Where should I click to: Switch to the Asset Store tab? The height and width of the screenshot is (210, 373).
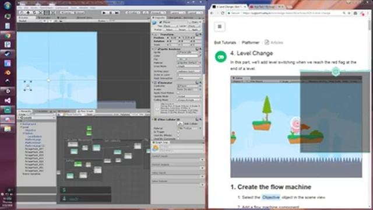[x=84, y=17]
